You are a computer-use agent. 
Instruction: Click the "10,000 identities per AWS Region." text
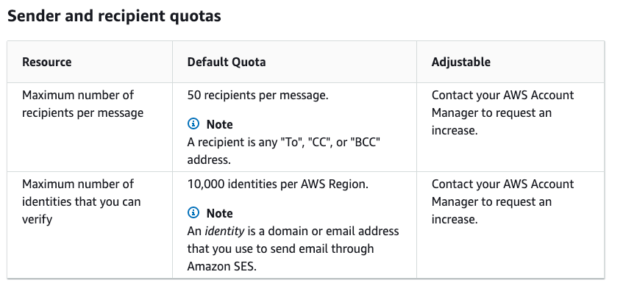point(278,184)
